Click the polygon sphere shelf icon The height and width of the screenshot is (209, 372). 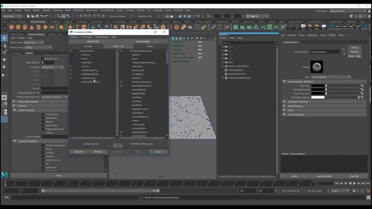12,27
